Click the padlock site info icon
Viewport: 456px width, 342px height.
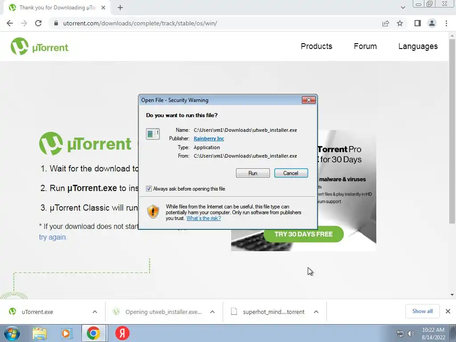(x=56, y=23)
